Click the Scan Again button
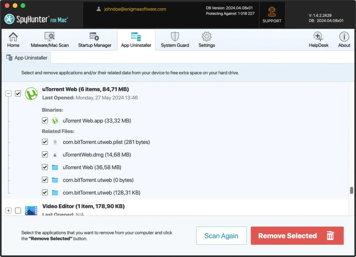 click(x=221, y=236)
